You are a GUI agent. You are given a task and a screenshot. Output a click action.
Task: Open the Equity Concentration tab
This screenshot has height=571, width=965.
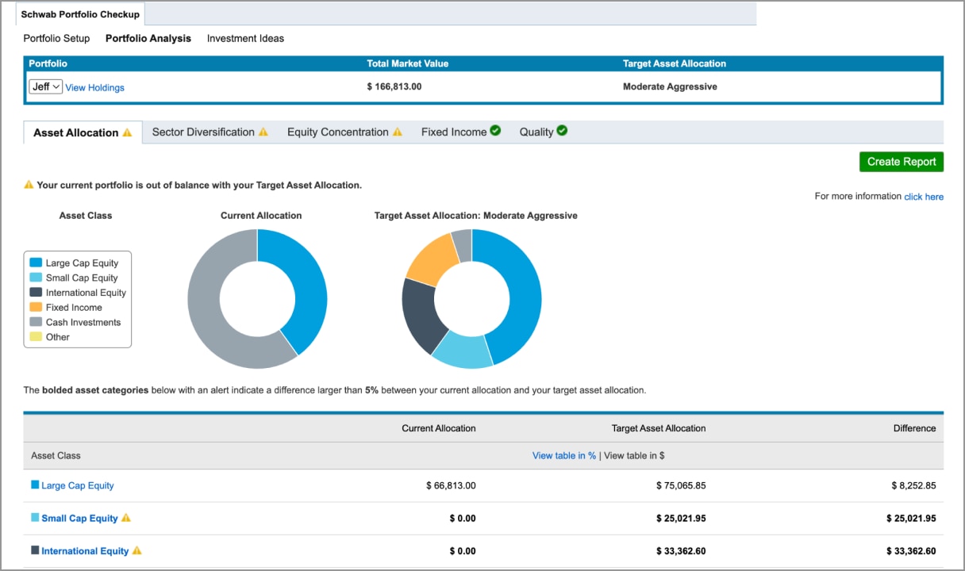coord(338,132)
